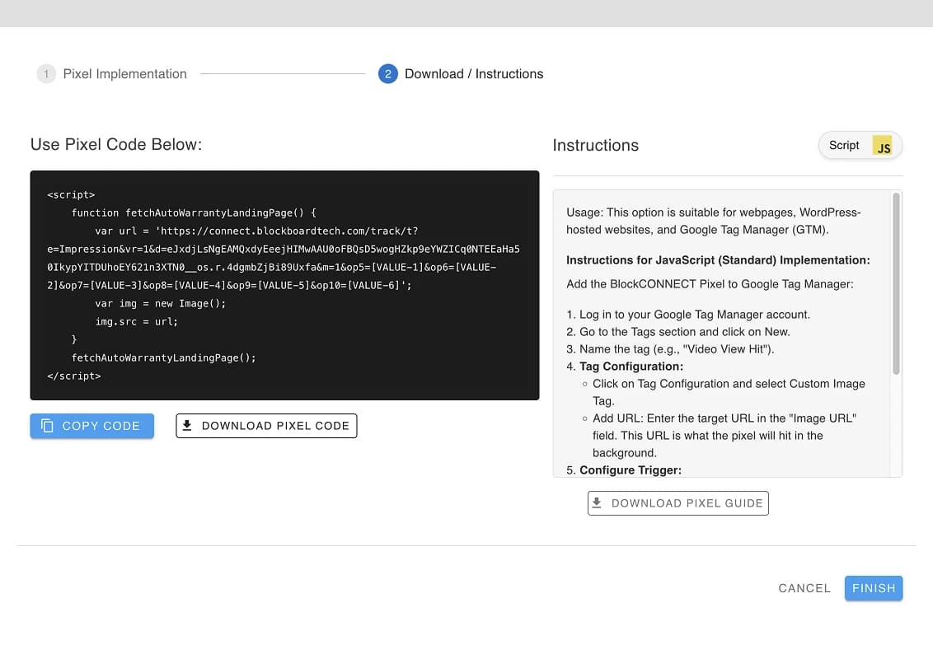Screen dimensions: 933x654
Task: Open the Script type selector
Action: (860, 145)
